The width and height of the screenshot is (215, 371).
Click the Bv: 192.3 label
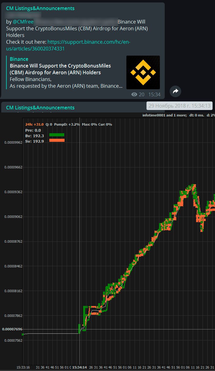(x=34, y=136)
